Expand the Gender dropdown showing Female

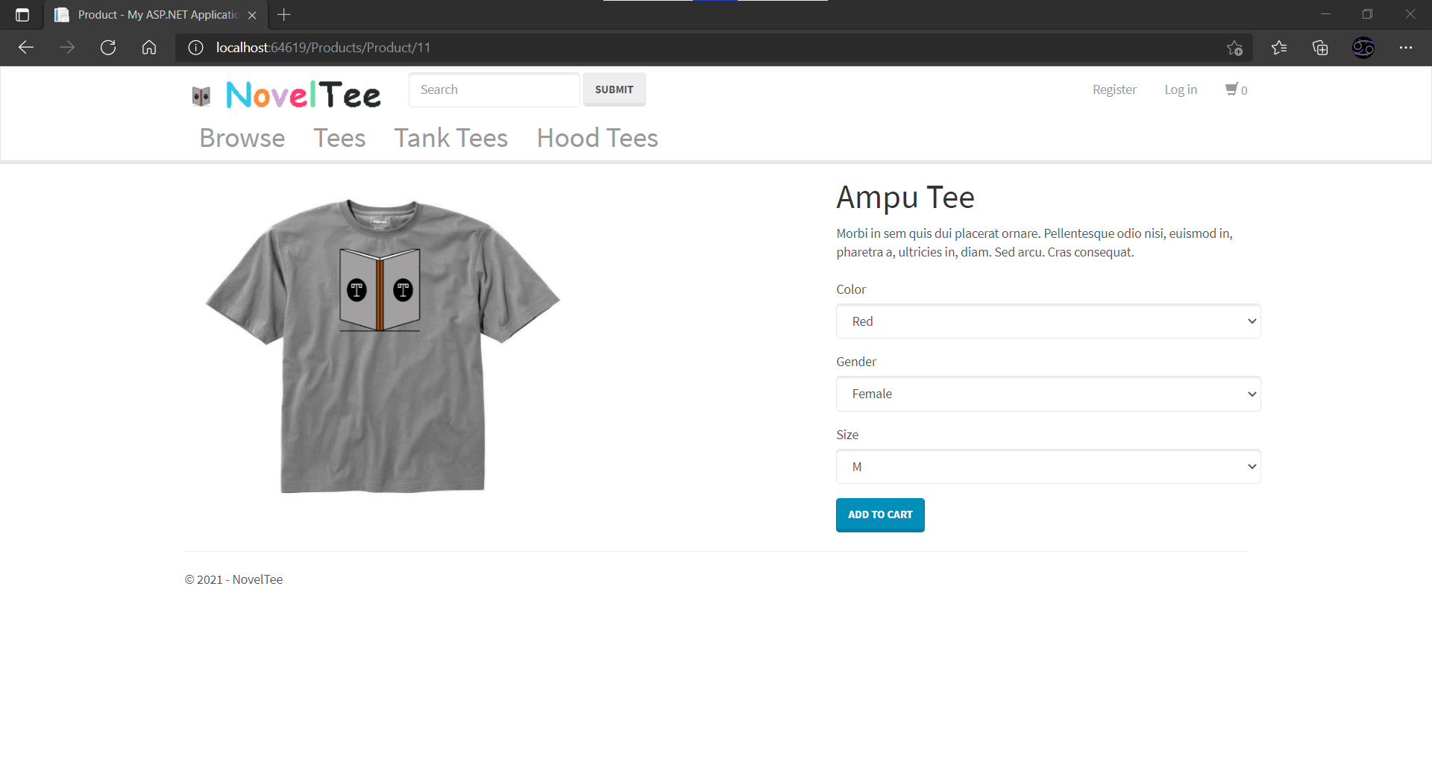(1049, 394)
